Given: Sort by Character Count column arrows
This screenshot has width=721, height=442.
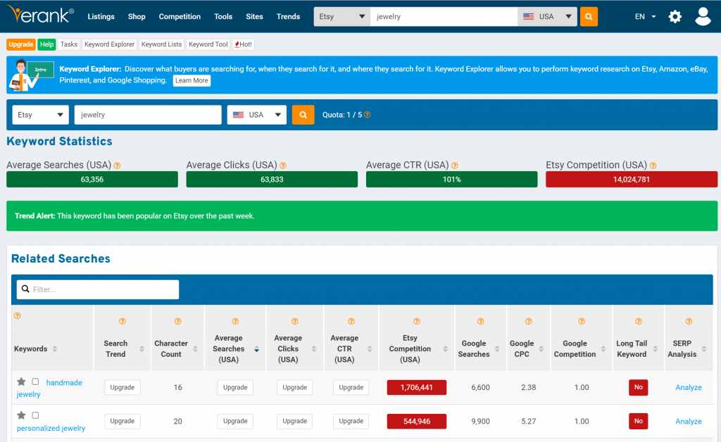Looking at the screenshot, I should click(195, 348).
